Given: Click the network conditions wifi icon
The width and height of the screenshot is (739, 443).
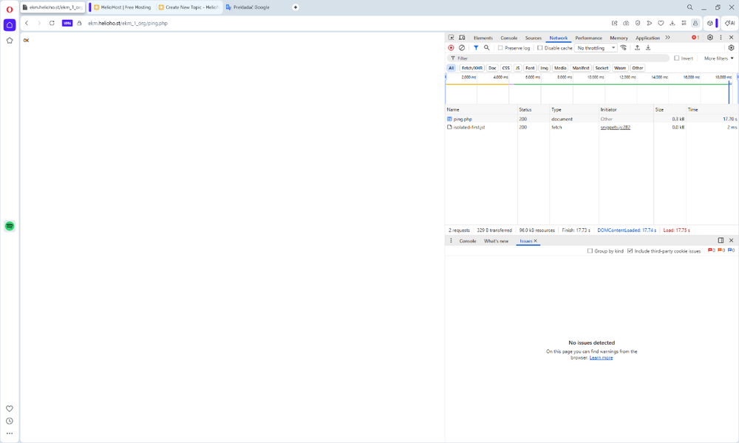Looking at the screenshot, I should pyautogui.click(x=624, y=48).
